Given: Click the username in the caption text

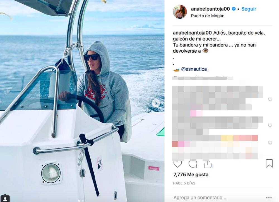Looking at the screenshot, I should pos(192,33).
